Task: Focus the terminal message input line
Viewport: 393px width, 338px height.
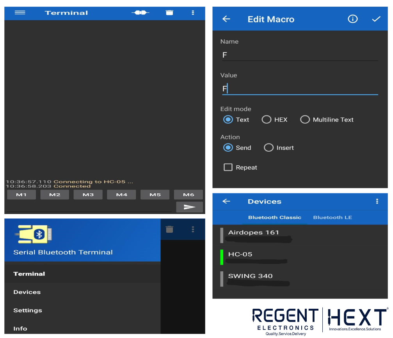Action: tap(90, 207)
